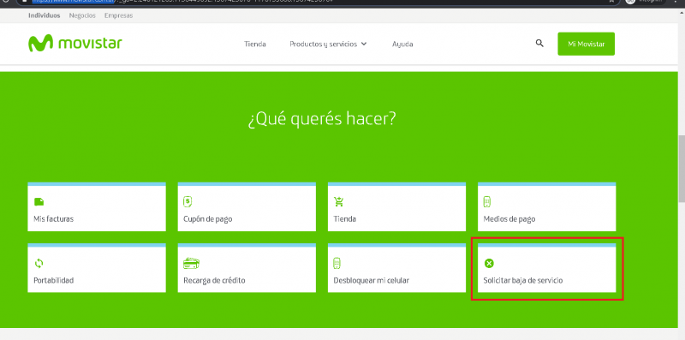The height and width of the screenshot is (340, 685).
Task: Open the Solicitar baja de servicio text link
Action: click(x=523, y=280)
